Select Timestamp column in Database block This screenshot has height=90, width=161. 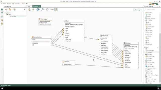click(128, 68)
